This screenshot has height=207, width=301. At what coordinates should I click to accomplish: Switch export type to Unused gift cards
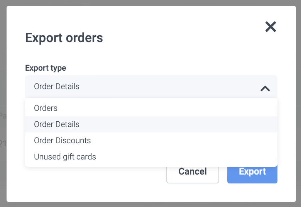coord(65,157)
